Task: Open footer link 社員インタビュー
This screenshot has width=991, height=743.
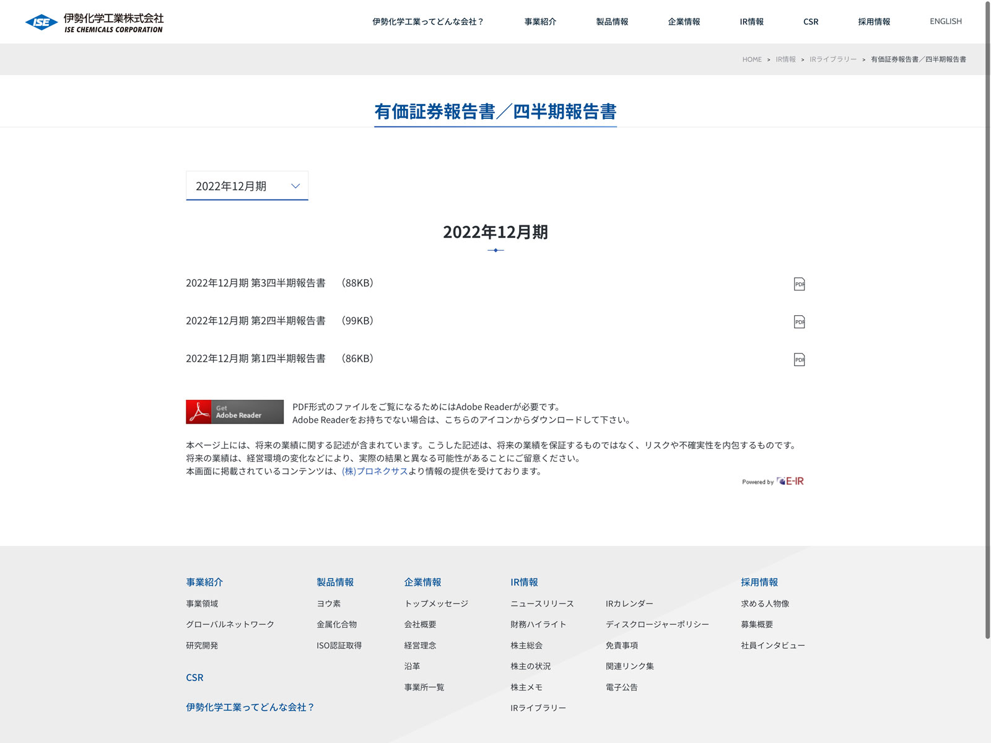Action: tap(773, 645)
